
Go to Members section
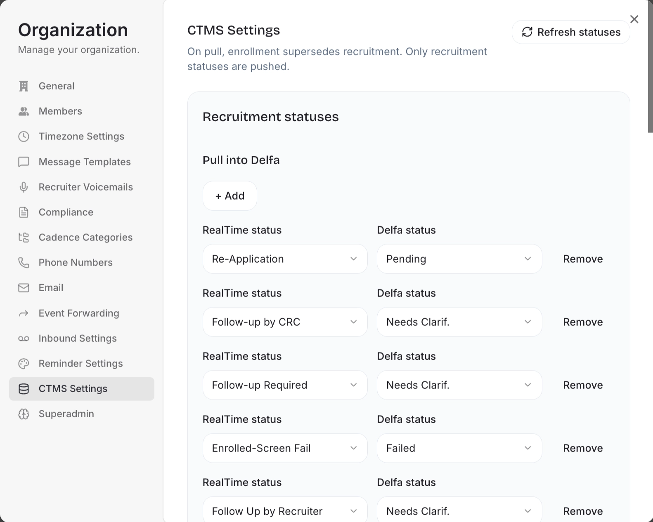coord(82,111)
